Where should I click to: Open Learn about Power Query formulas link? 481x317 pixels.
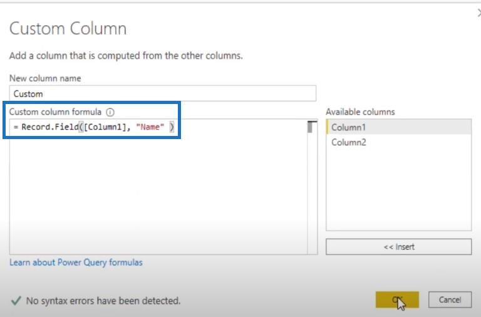[76, 262]
